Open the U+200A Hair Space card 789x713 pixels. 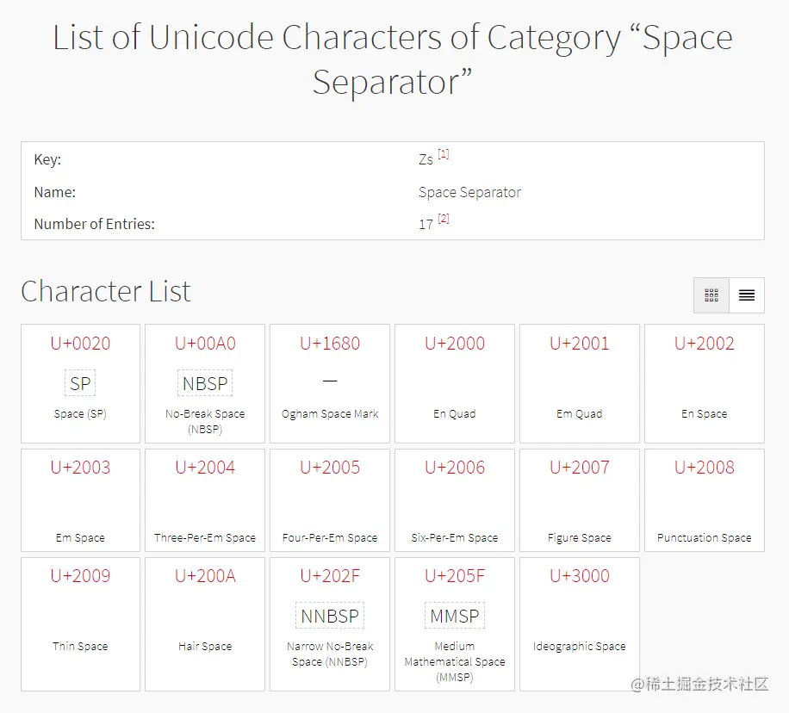(x=205, y=624)
